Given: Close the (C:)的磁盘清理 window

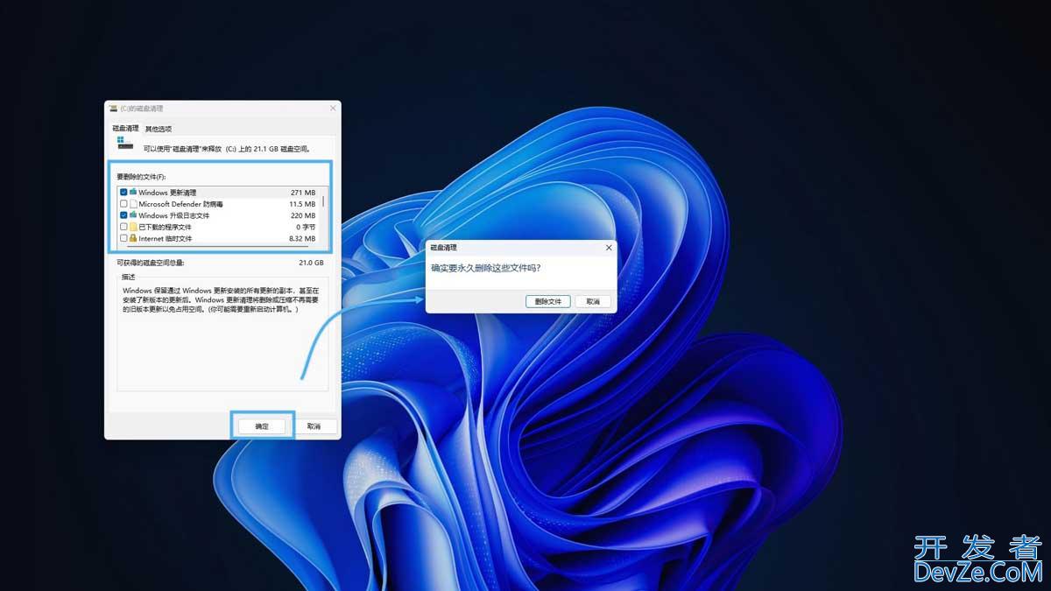Looking at the screenshot, I should pyautogui.click(x=333, y=108).
